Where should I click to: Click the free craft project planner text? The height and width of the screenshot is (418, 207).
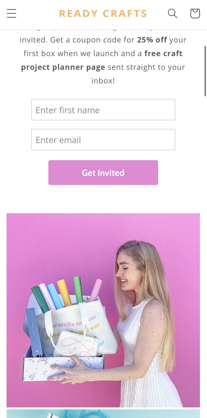(102, 60)
